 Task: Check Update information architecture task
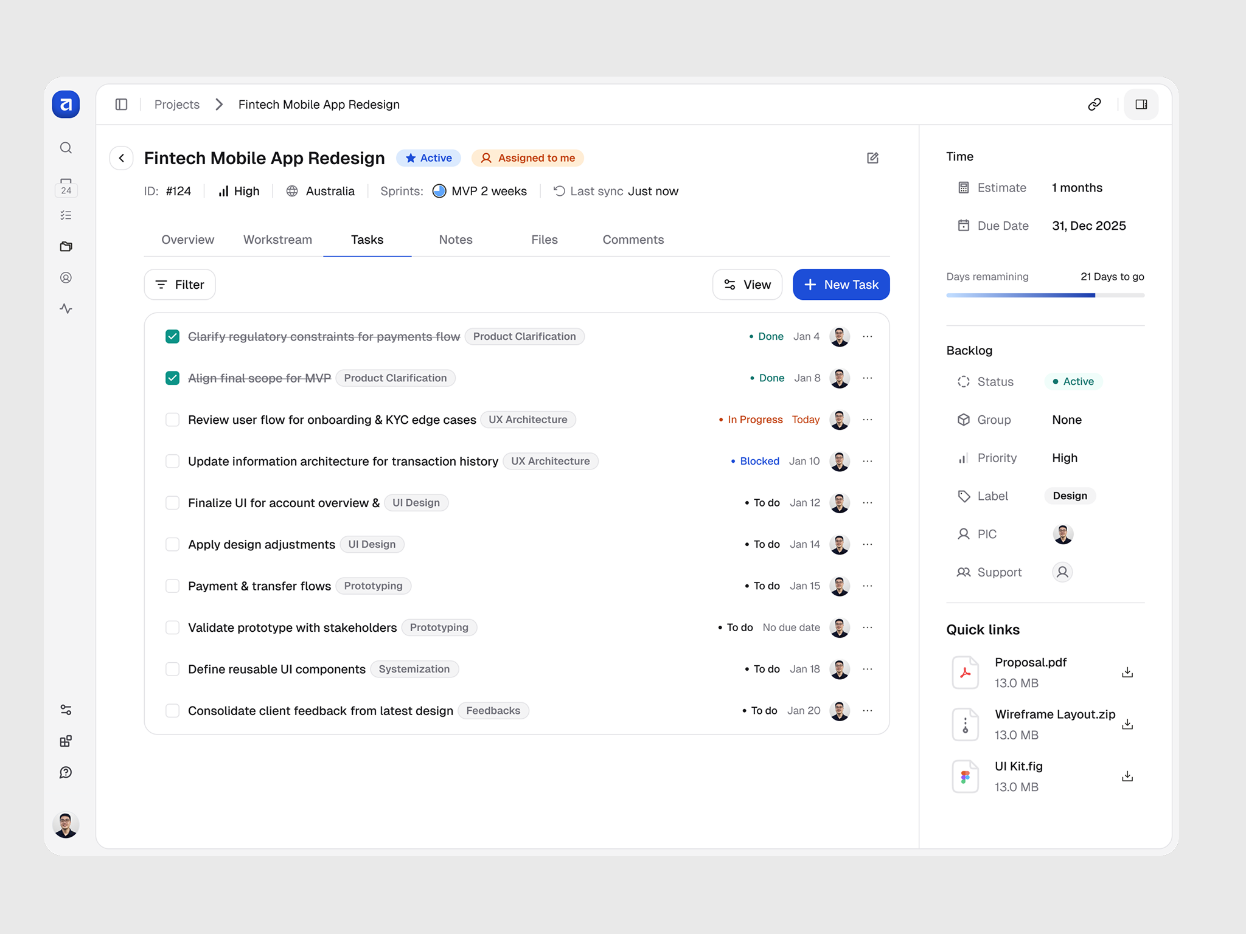[x=172, y=461]
